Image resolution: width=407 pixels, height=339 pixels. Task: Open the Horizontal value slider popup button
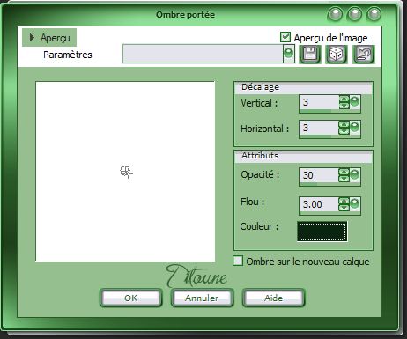(x=355, y=128)
